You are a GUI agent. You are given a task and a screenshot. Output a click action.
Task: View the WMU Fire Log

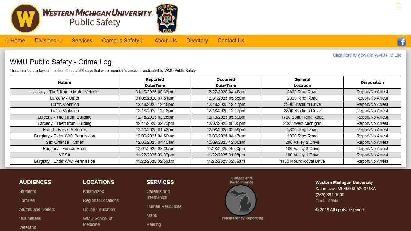coord(367,55)
